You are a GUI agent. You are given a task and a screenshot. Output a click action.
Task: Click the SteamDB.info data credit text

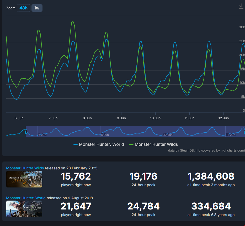(x=206, y=150)
